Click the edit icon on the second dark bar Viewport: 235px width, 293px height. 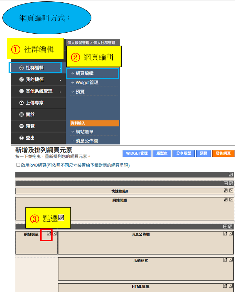[x=231, y=184]
